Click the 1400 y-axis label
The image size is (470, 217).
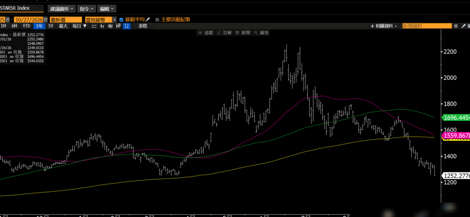[450, 156]
